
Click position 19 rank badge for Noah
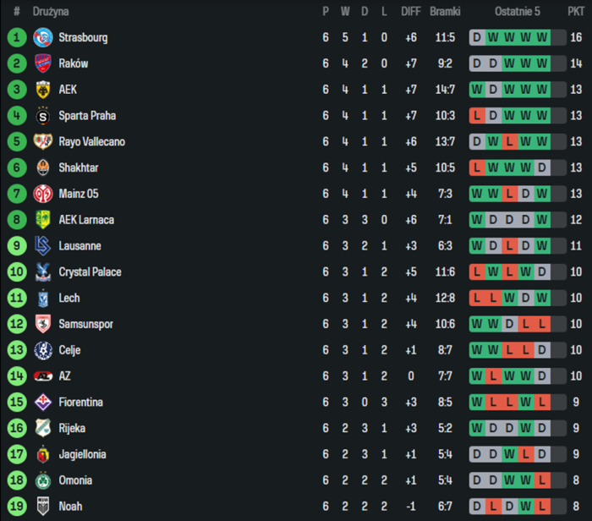coord(17,507)
